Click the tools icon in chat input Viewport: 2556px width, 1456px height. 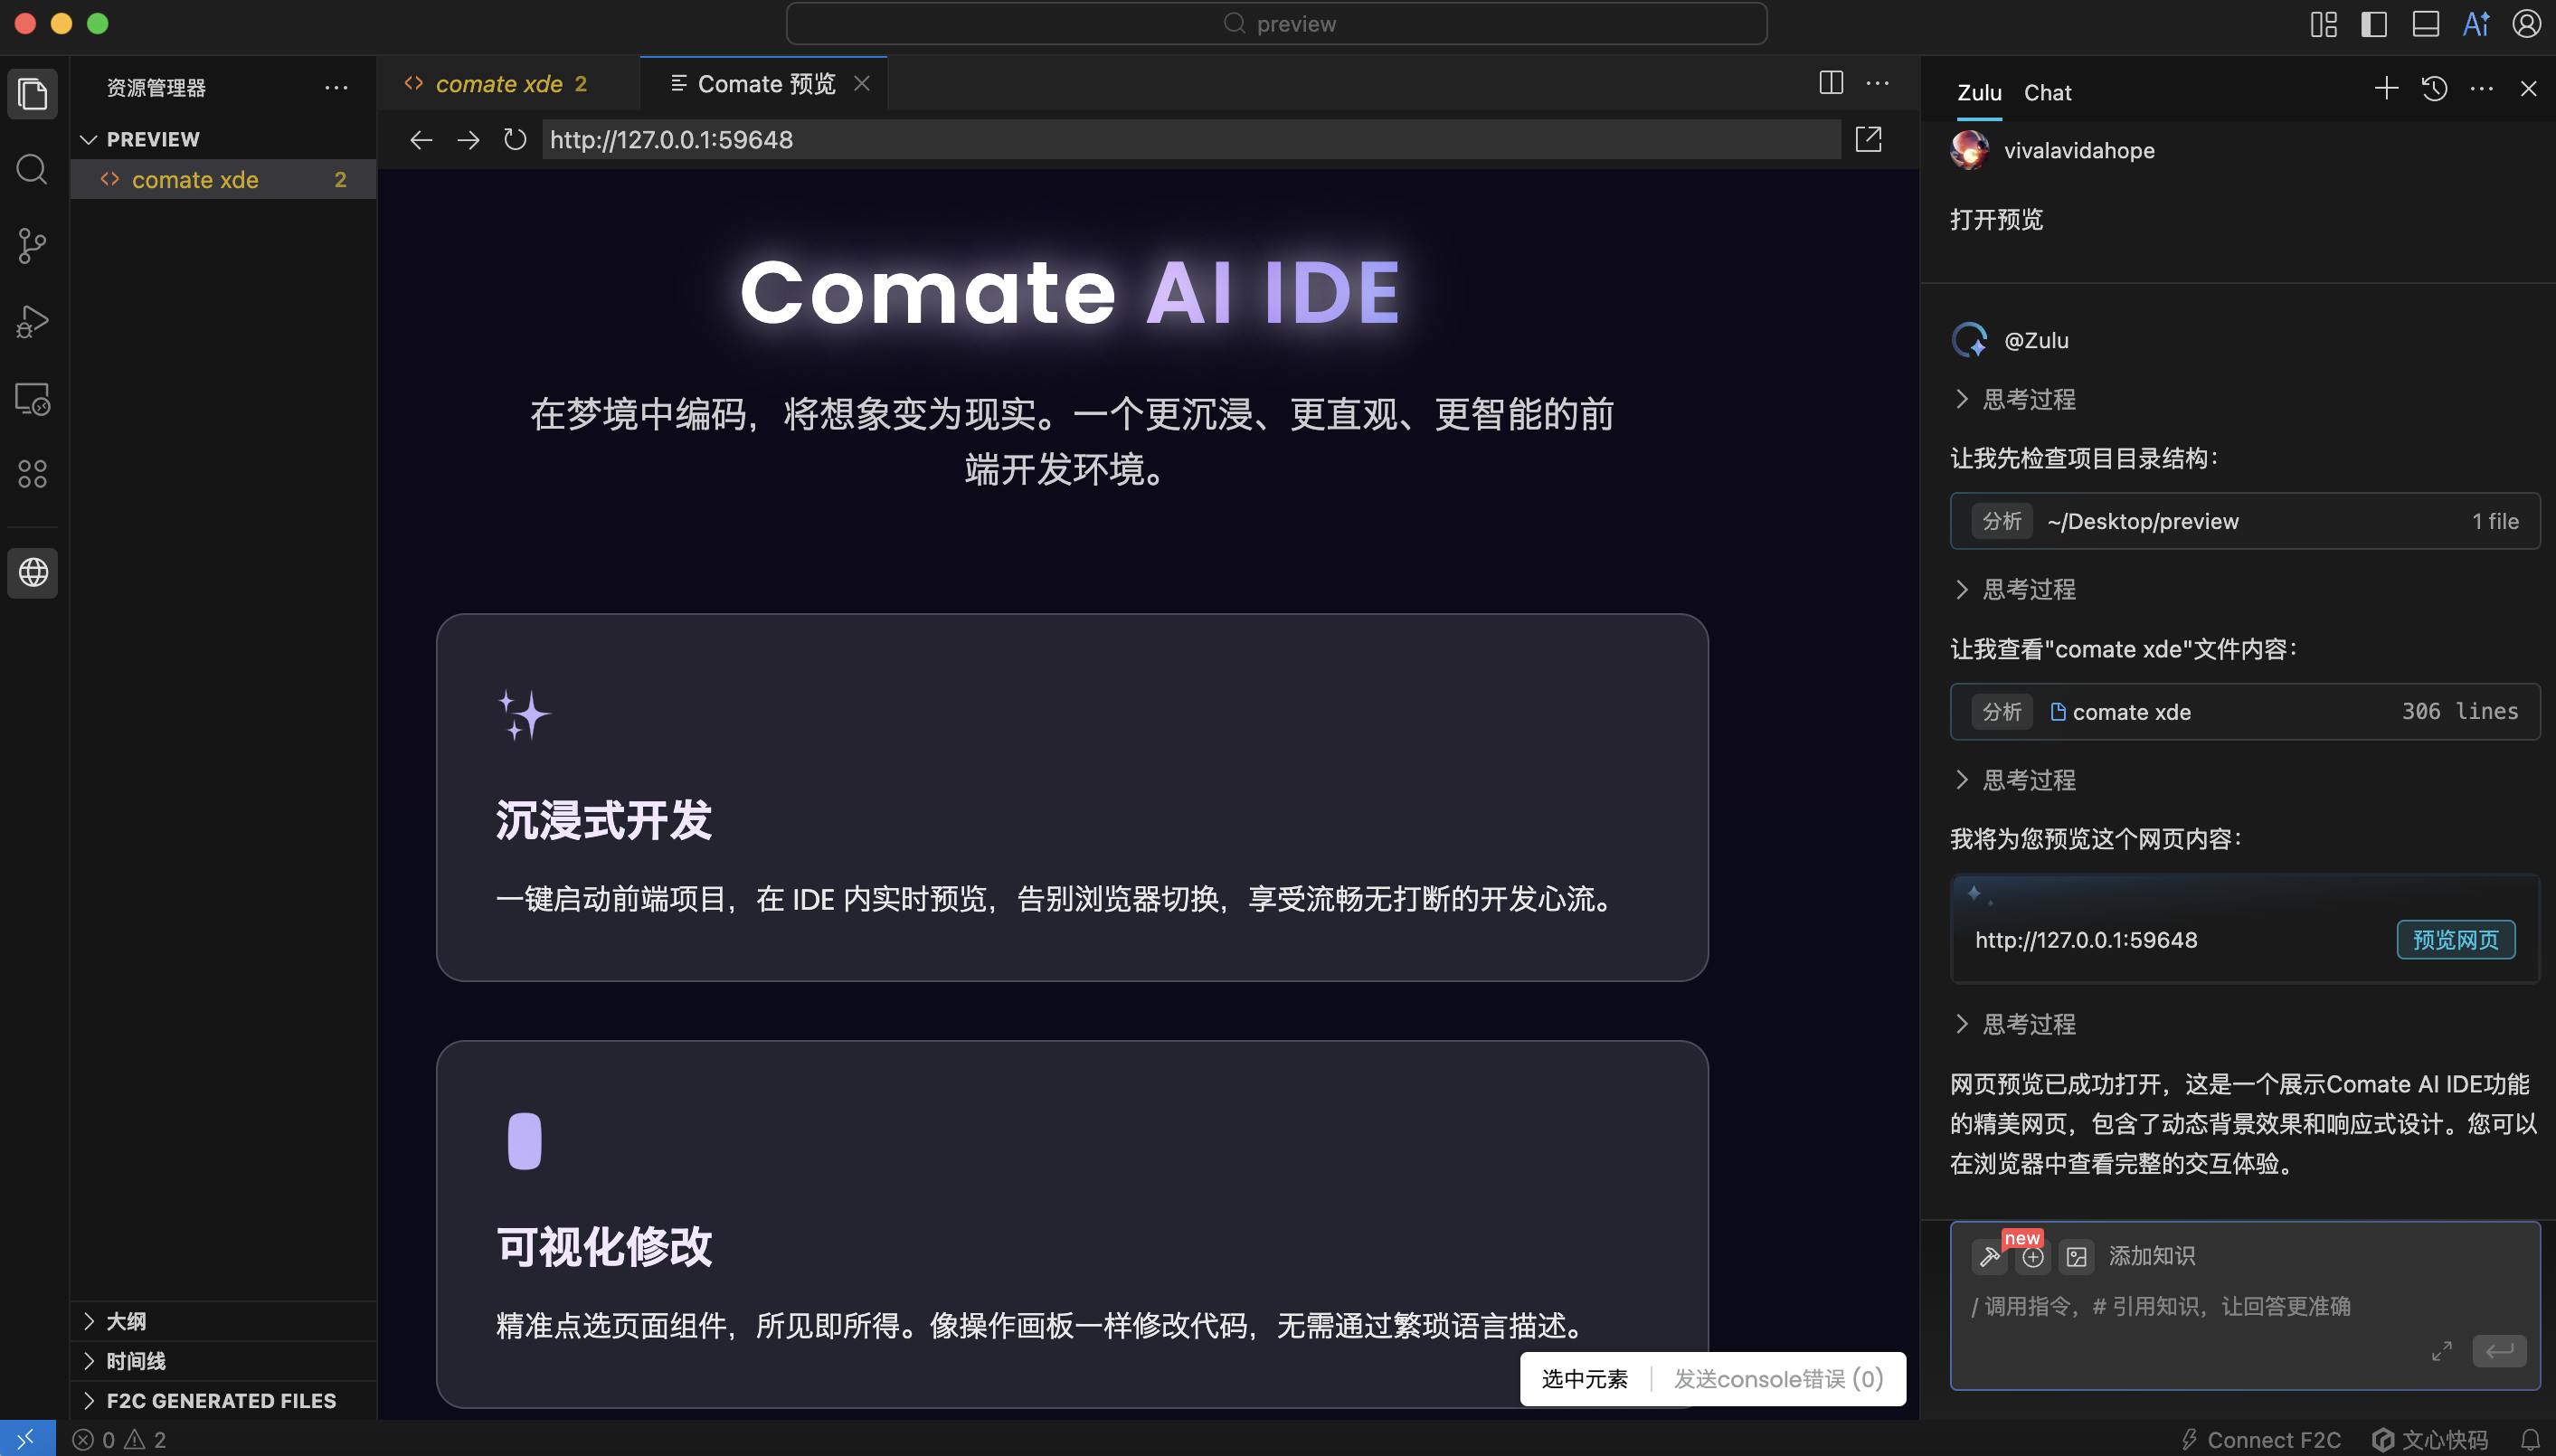1989,1257
